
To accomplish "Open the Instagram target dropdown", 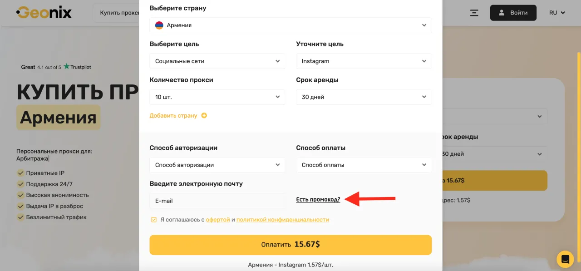I will [364, 61].
